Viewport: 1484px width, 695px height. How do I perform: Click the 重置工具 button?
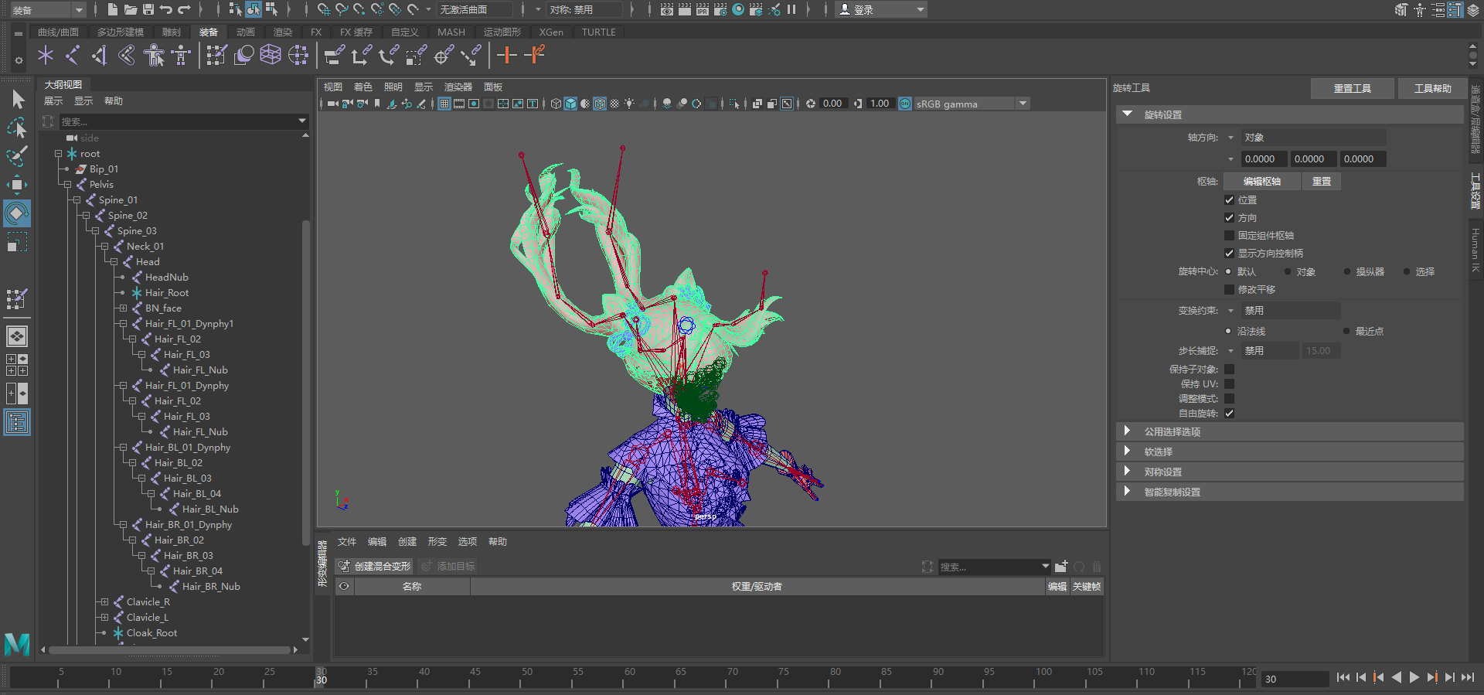(1353, 88)
